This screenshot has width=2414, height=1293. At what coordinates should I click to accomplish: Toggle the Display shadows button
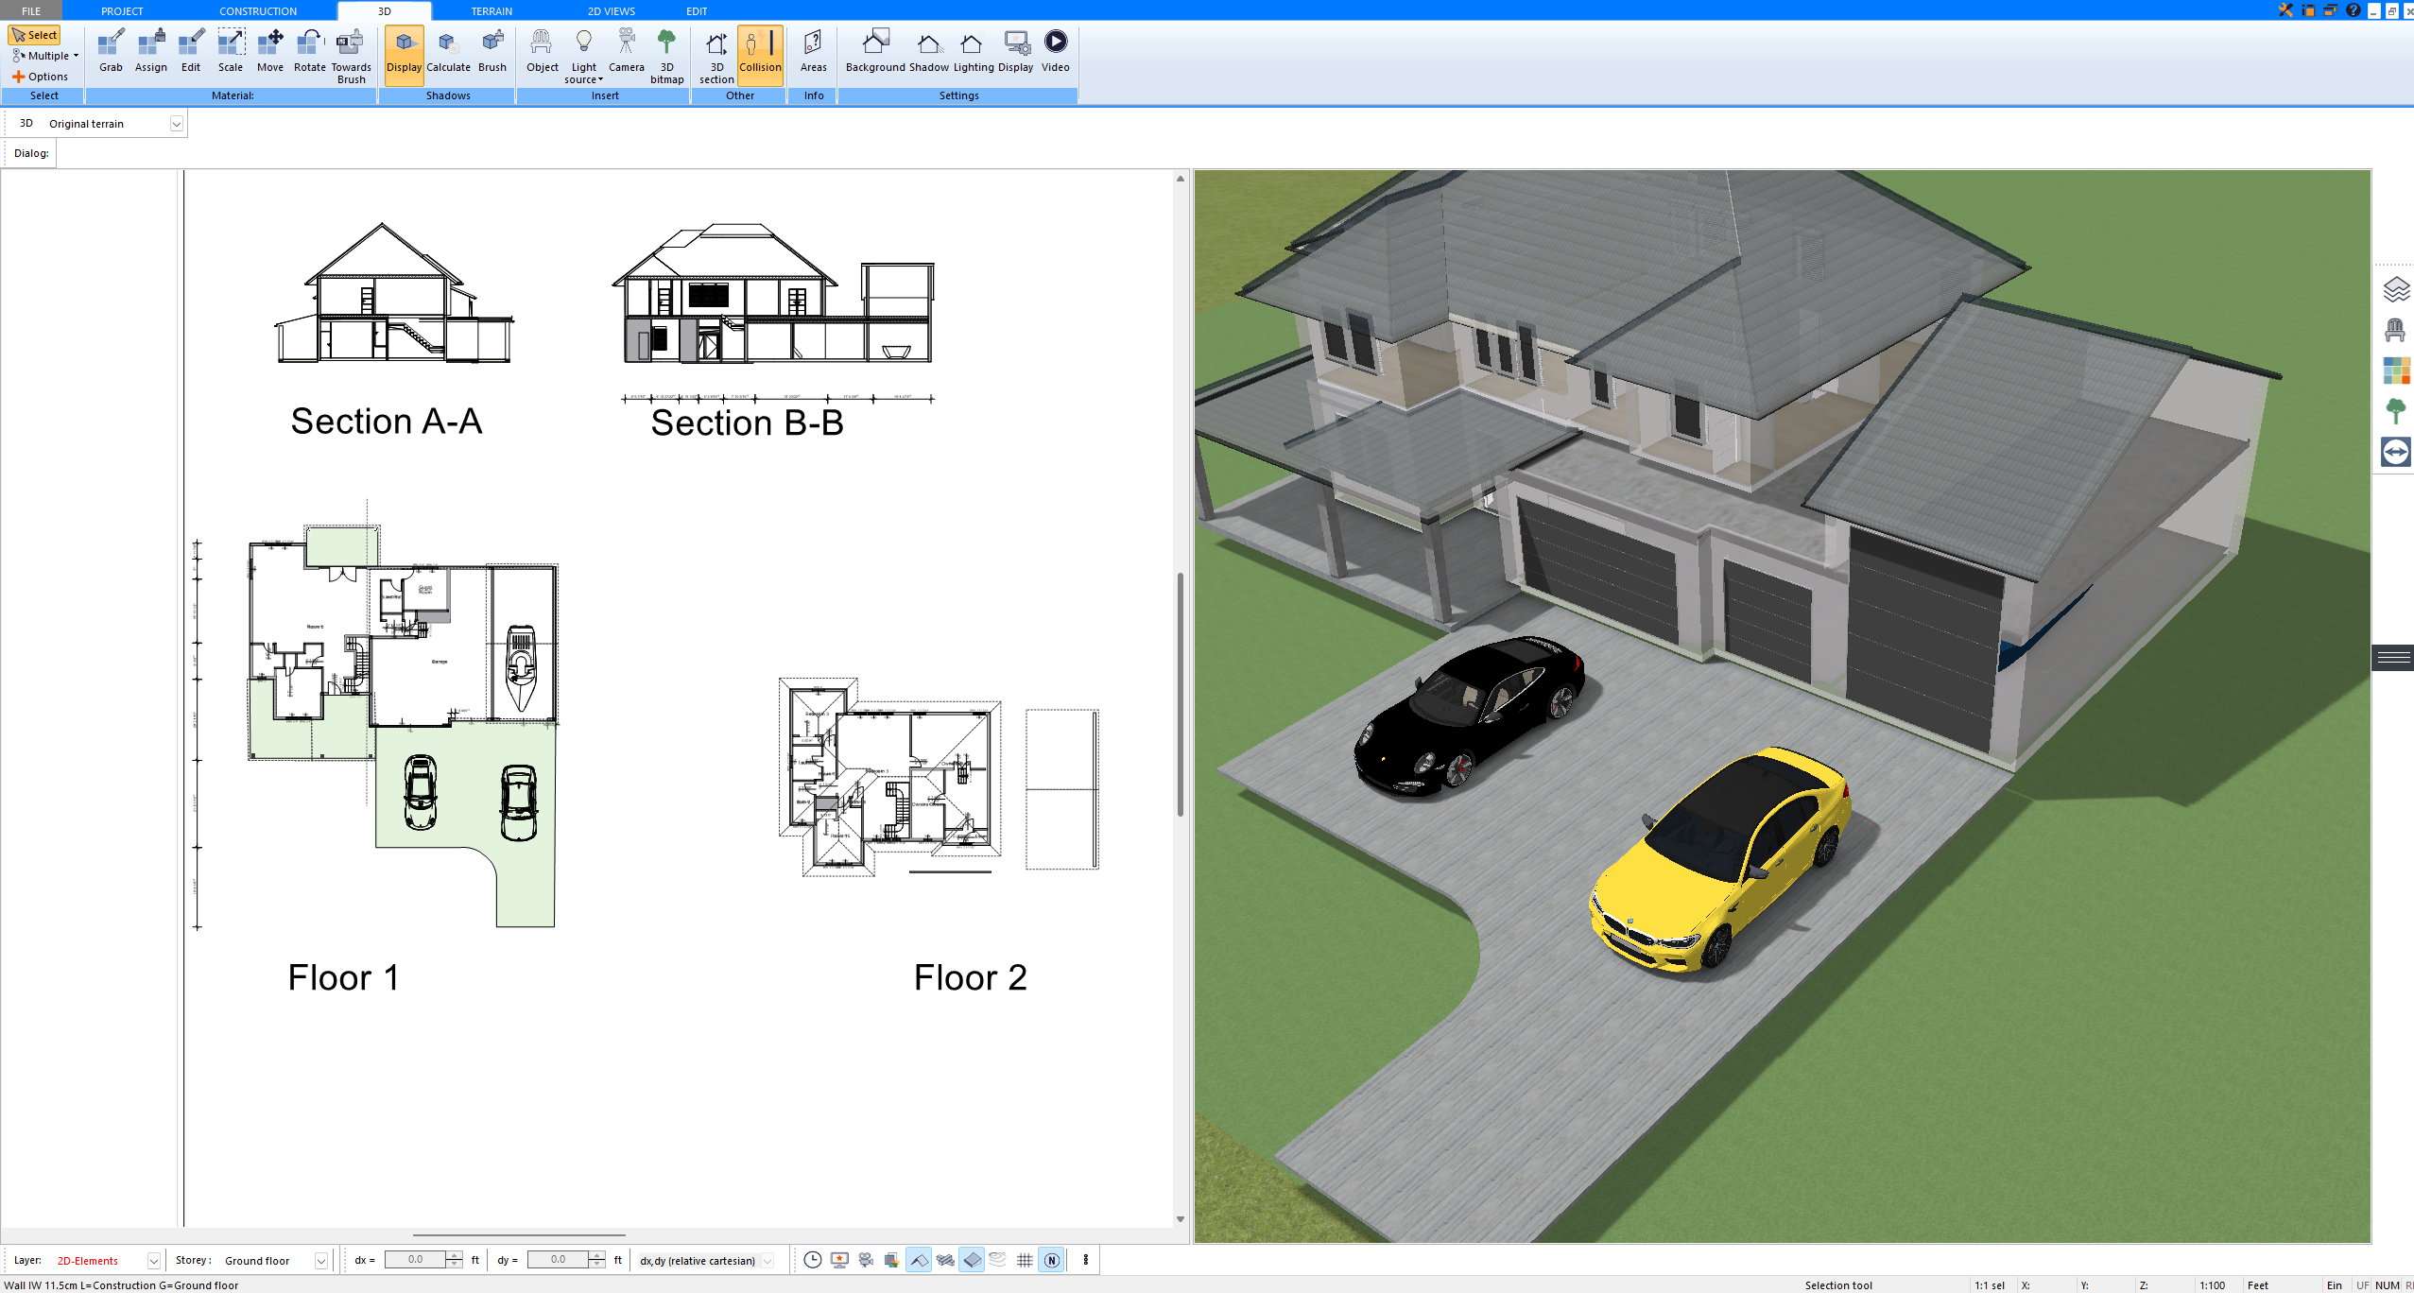404,55
